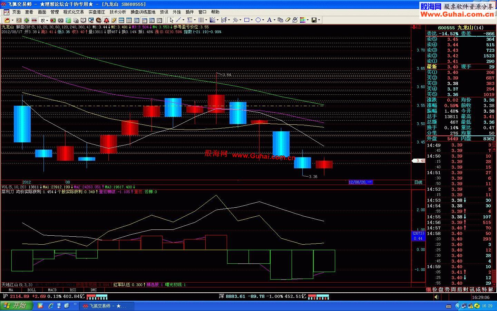Screen dimensions: 497x311
Task: Click the 600555 九龙山 stock title
Action: 460,28
